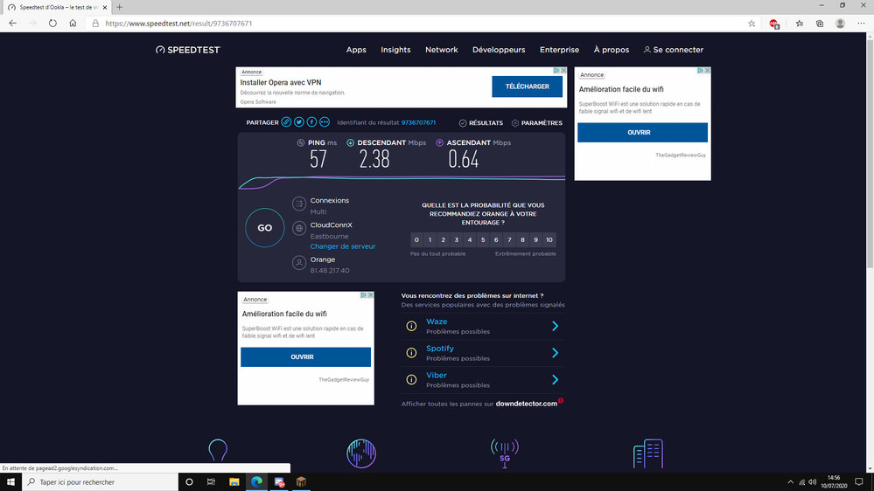This screenshot has width=874, height=491.
Task: Open File Explorer from taskbar
Action: pyautogui.click(x=234, y=482)
